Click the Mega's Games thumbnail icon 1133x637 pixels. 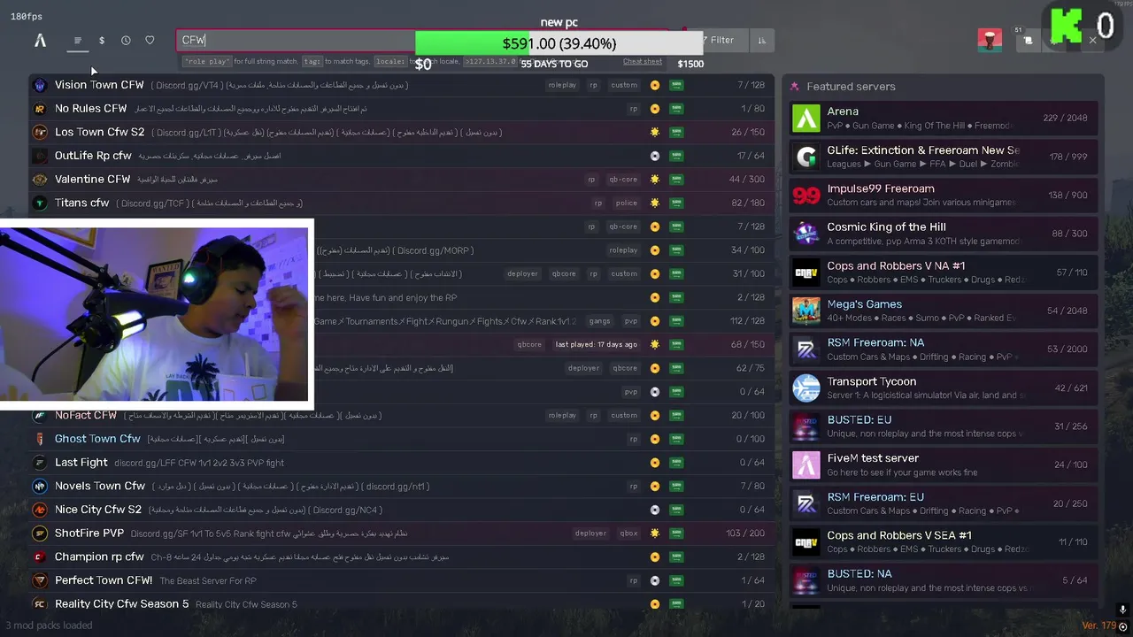pos(806,311)
